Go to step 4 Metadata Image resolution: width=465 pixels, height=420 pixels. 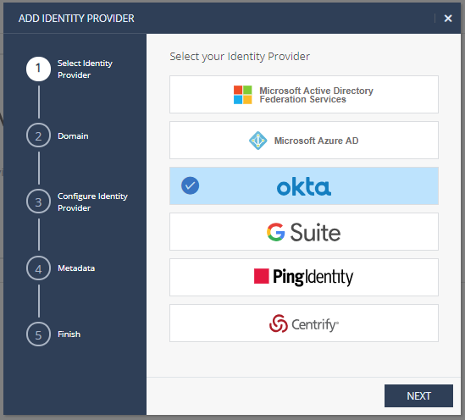38,268
